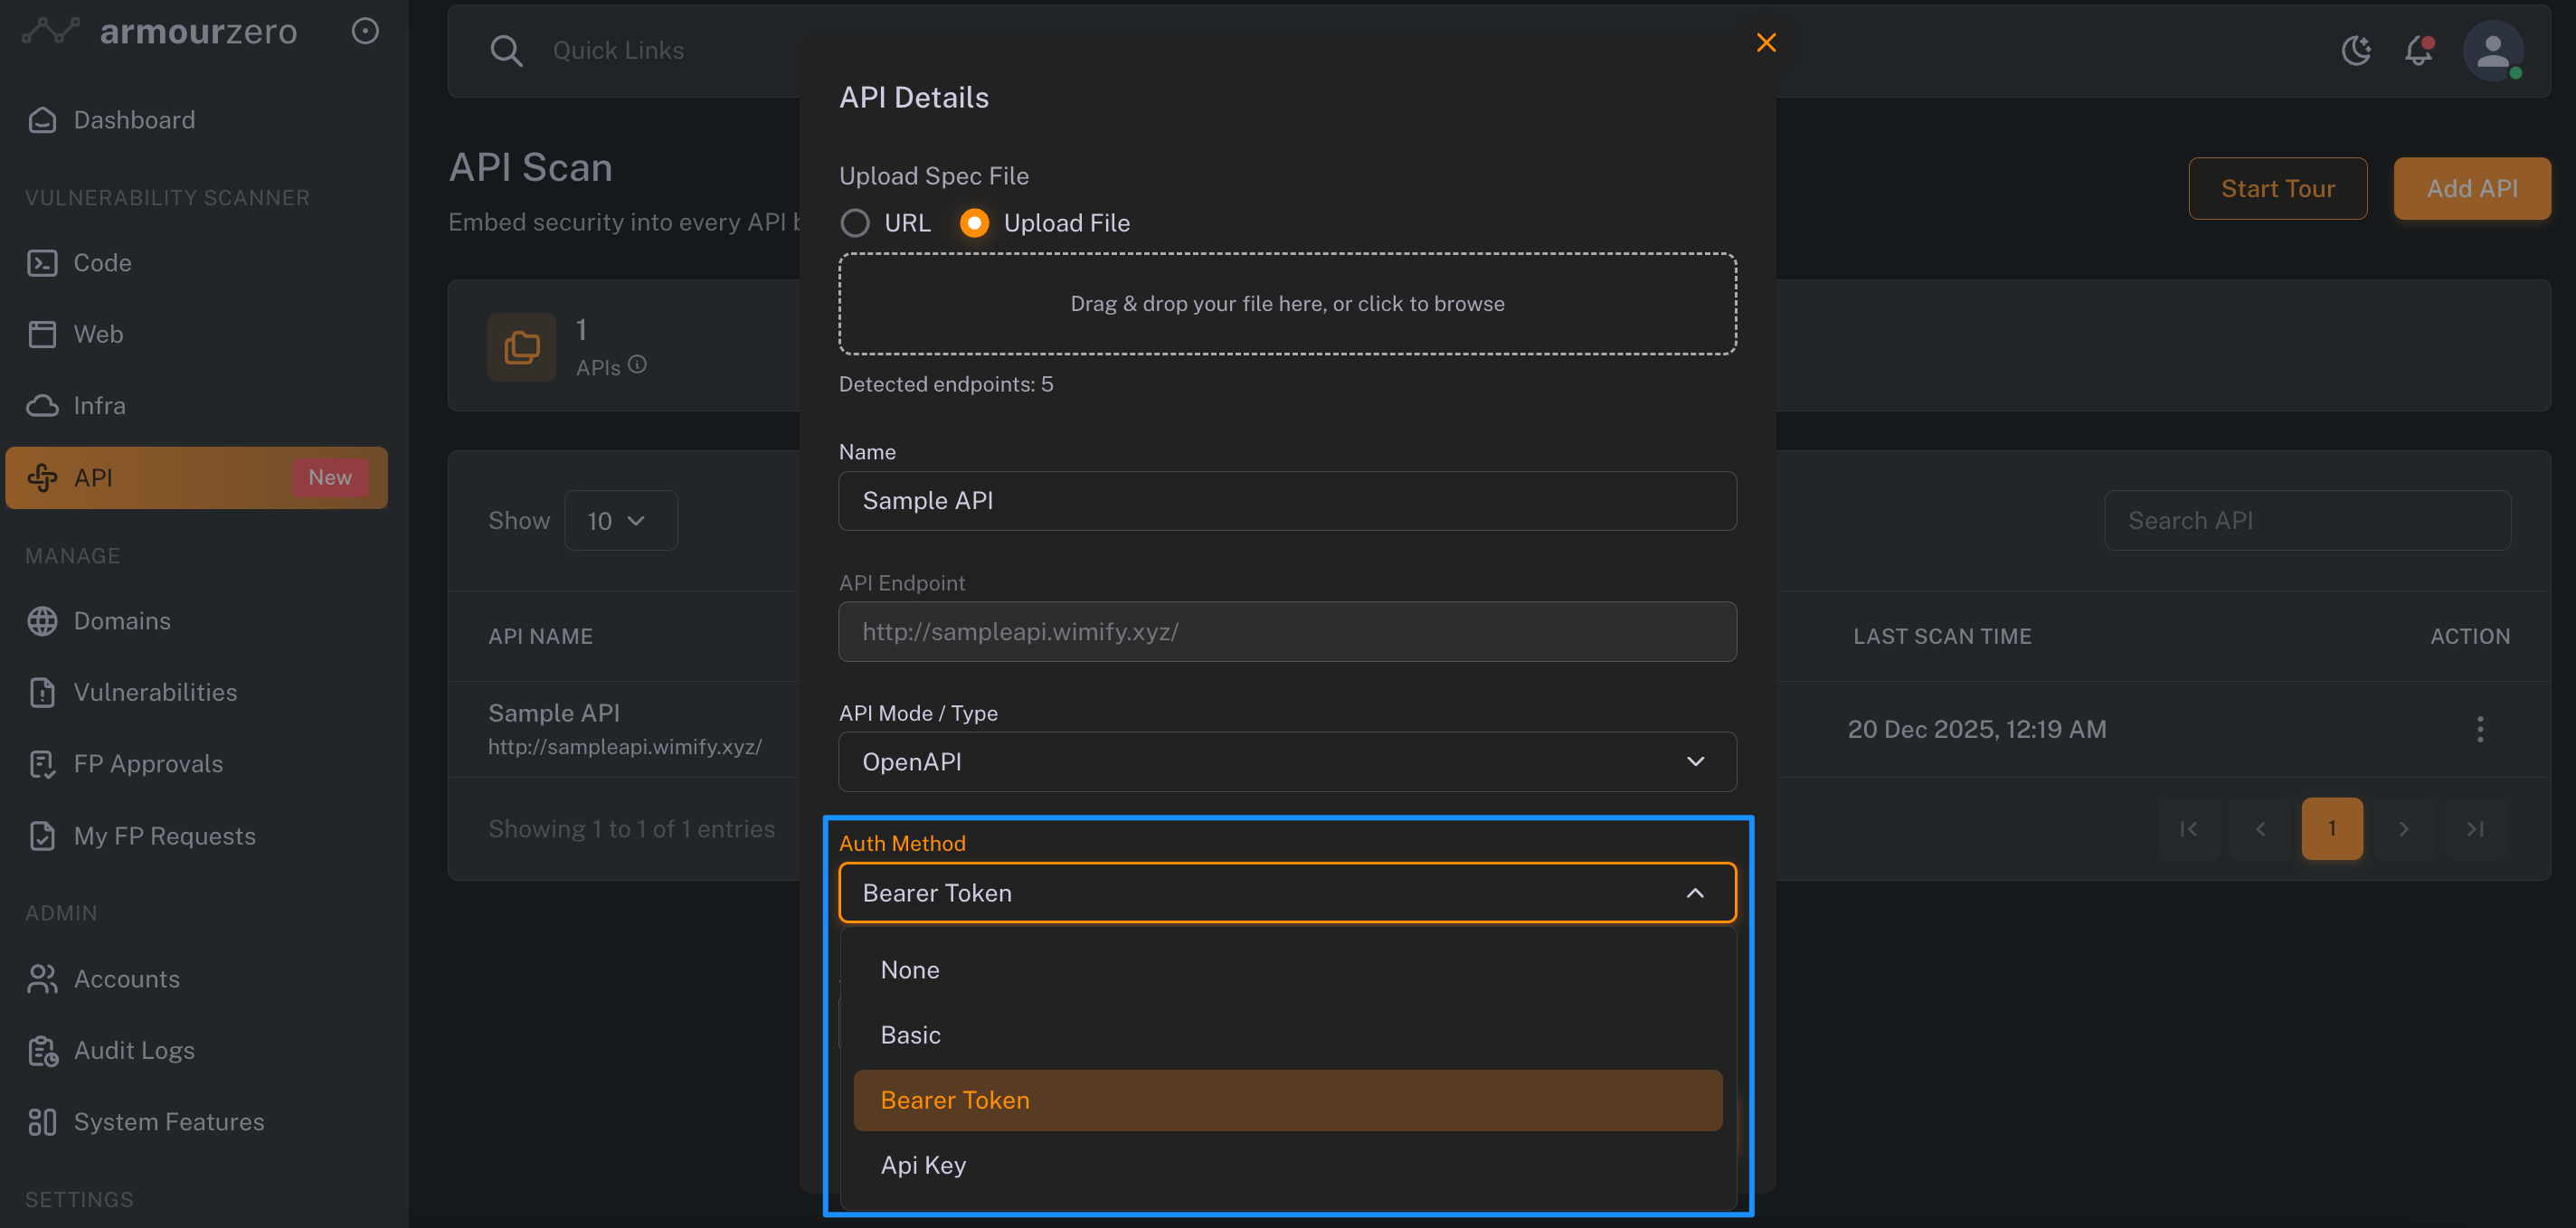Expand the API Mode / Type dropdown
Viewport: 2576px width, 1228px height.
[x=1287, y=762]
